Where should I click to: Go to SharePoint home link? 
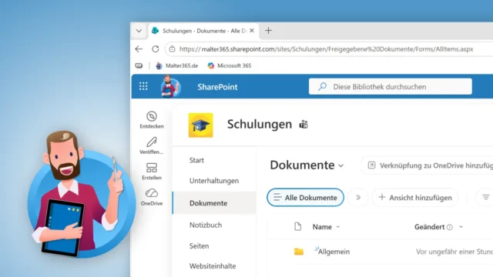(217, 87)
